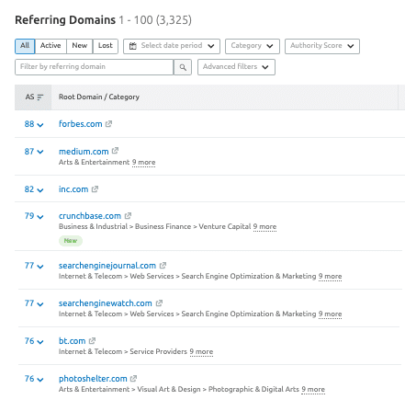This screenshot has width=405, height=411.
Task: Show 9 more categories for medium.com
Action: (x=144, y=162)
